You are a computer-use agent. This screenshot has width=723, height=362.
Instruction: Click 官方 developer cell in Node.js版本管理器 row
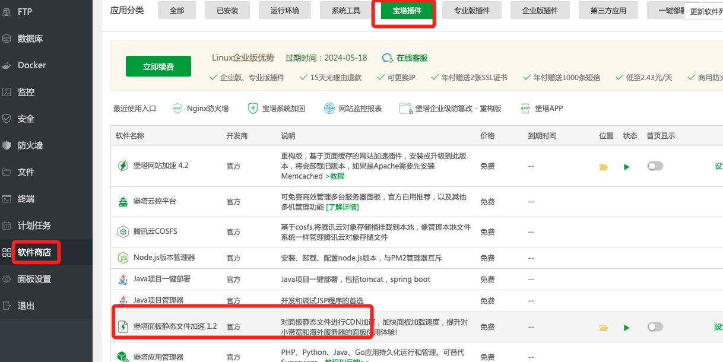point(234,258)
